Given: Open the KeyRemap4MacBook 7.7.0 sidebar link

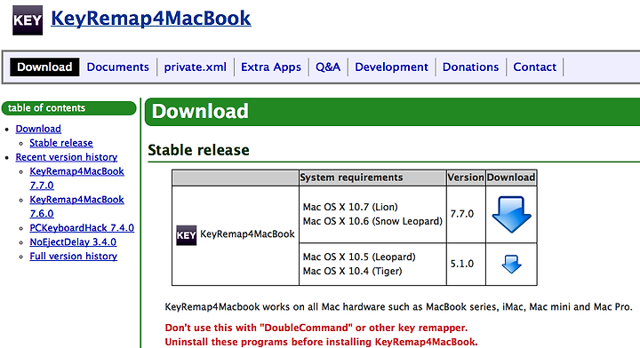Looking at the screenshot, I should pyautogui.click(x=76, y=178).
